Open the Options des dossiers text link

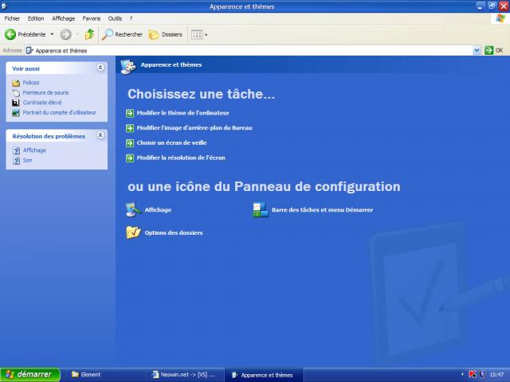click(174, 232)
